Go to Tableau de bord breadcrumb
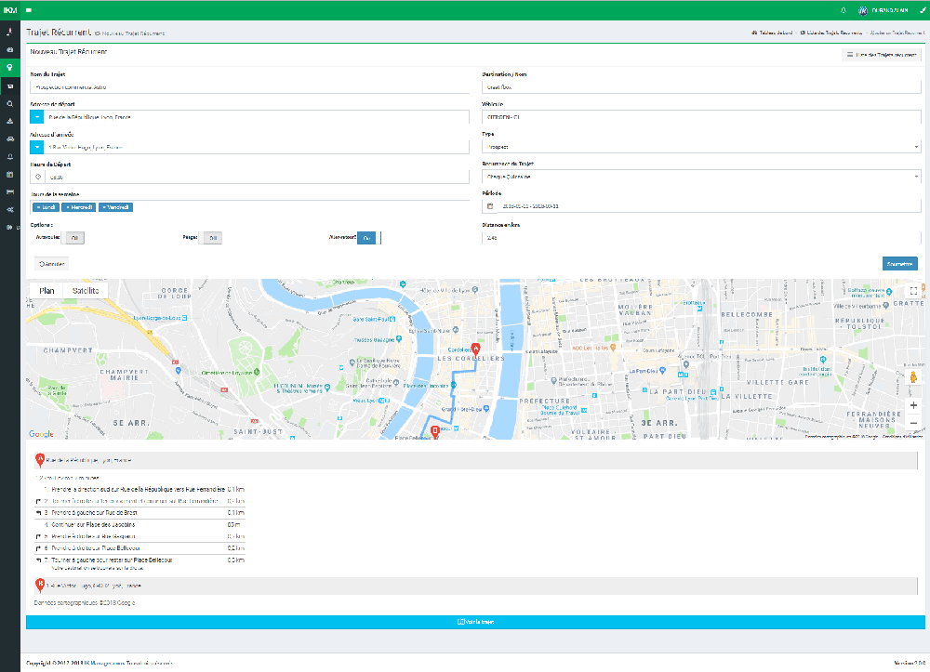The height and width of the screenshot is (672, 930). coord(772,33)
